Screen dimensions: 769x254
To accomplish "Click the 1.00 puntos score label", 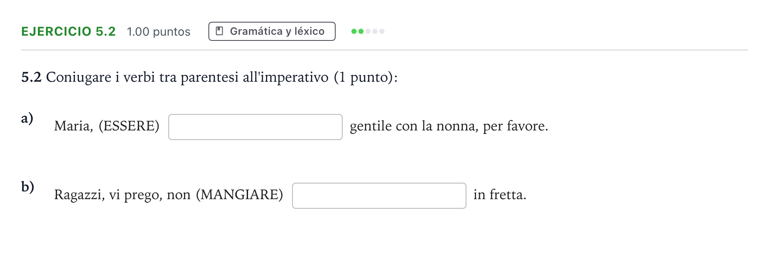I will [159, 32].
